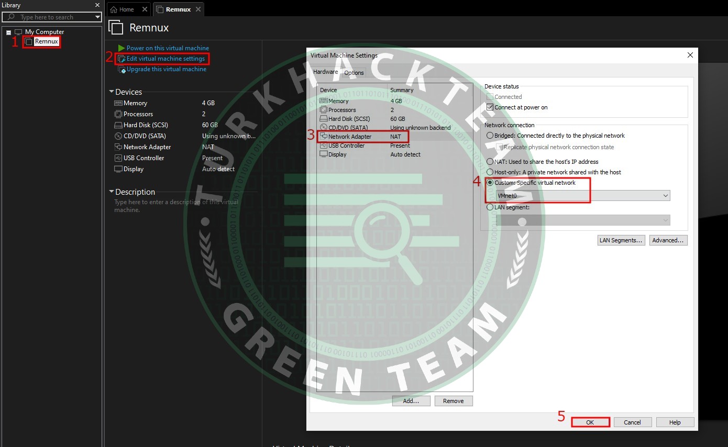Click the Cancel button
The image size is (728, 447).
coord(632,422)
